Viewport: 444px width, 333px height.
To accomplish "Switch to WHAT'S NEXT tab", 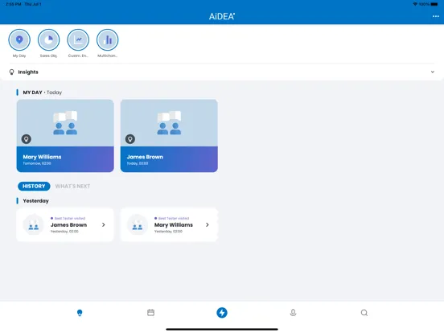I will pyautogui.click(x=72, y=186).
